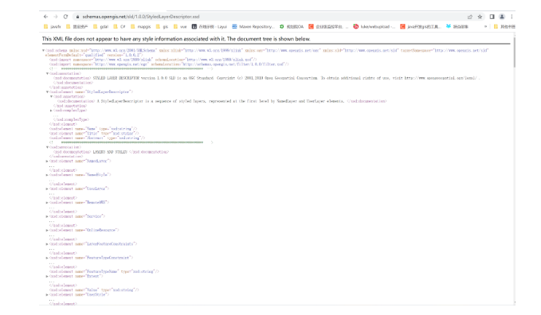Reload the page with the refresh icon
The image size is (541, 315).
click(x=65, y=17)
